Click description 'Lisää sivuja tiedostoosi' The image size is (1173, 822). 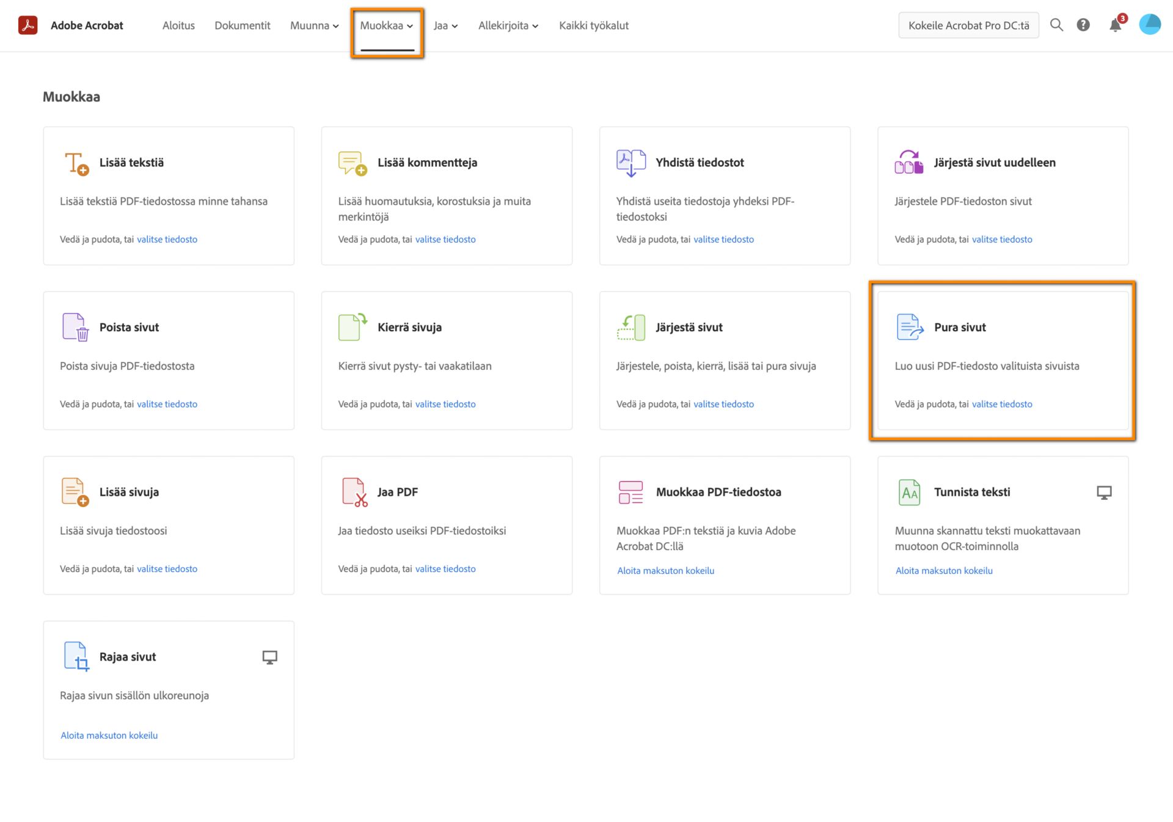coord(113,530)
